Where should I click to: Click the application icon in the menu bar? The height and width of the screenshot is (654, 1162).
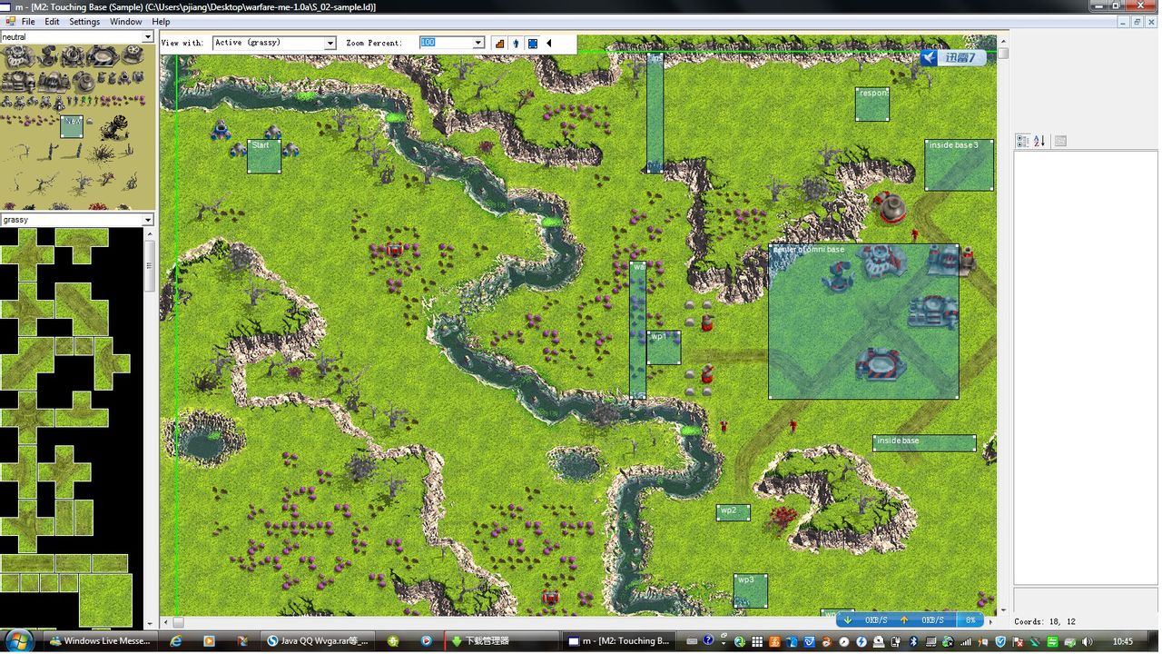[x=9, y=22]
